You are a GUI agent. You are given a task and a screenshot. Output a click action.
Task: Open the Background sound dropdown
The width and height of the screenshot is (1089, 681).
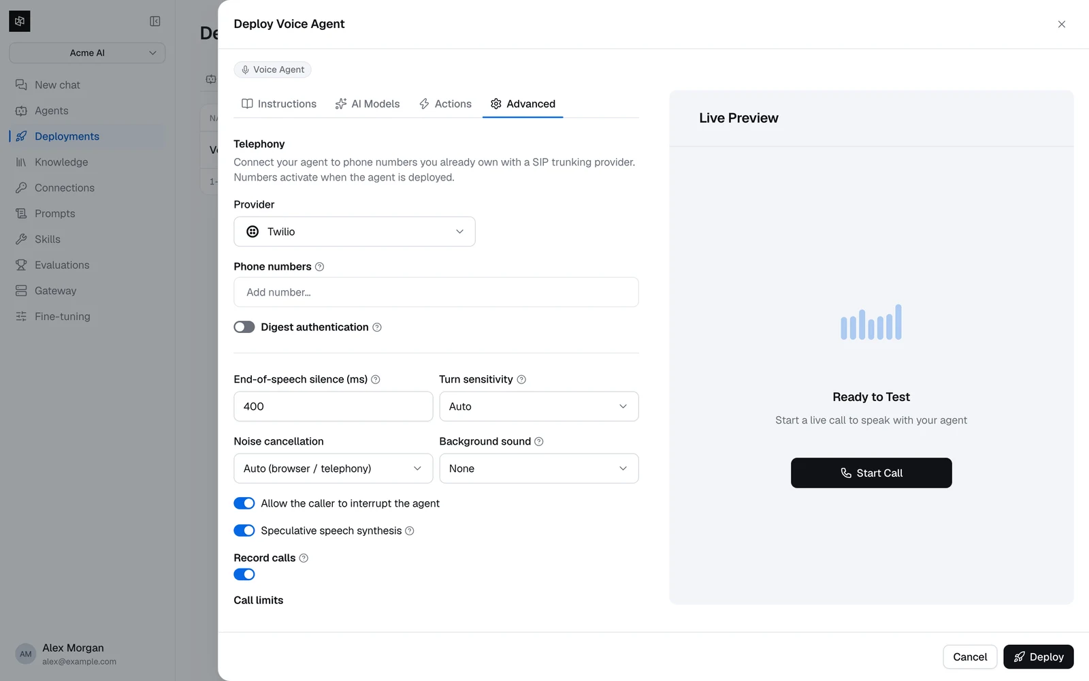[x=539, y=469]
